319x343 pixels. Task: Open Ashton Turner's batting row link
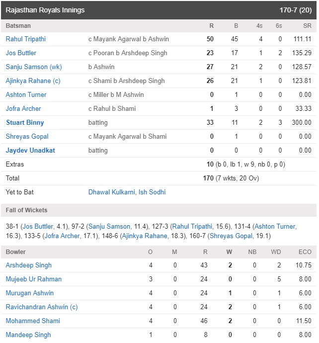pos(26,95)
